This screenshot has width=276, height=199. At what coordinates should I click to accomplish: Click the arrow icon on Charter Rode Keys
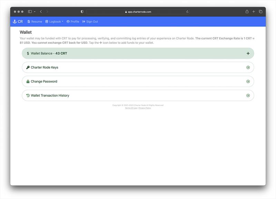pyautogui.click(x=248, y=67)
